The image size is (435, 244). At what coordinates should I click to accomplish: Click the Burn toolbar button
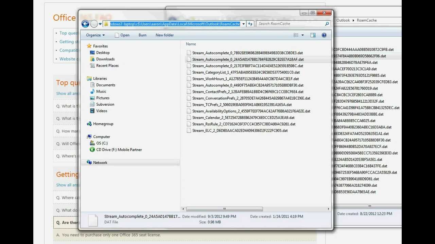(x=142, y=35)
